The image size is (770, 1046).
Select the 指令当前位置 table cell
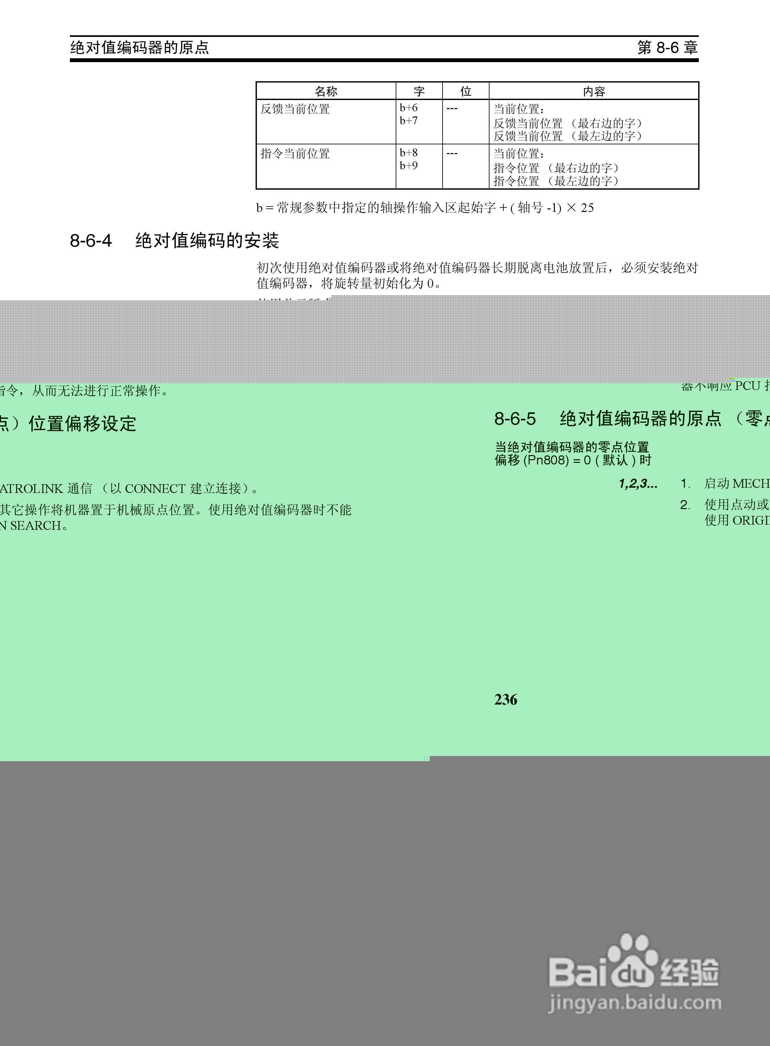coord(295,154)
